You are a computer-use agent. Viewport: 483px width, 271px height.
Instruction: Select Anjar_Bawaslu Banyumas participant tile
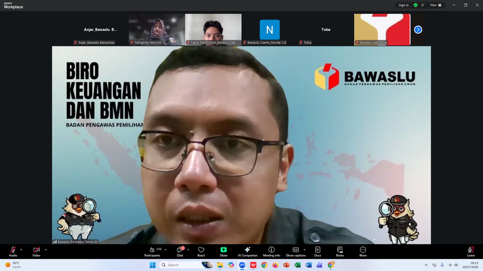point(101,30)
